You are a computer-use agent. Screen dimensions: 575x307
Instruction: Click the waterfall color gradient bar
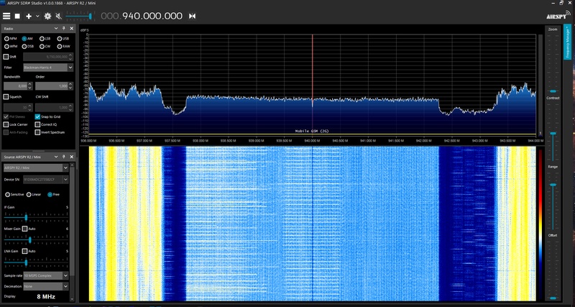pyautogui.click(x=540, y=224)
